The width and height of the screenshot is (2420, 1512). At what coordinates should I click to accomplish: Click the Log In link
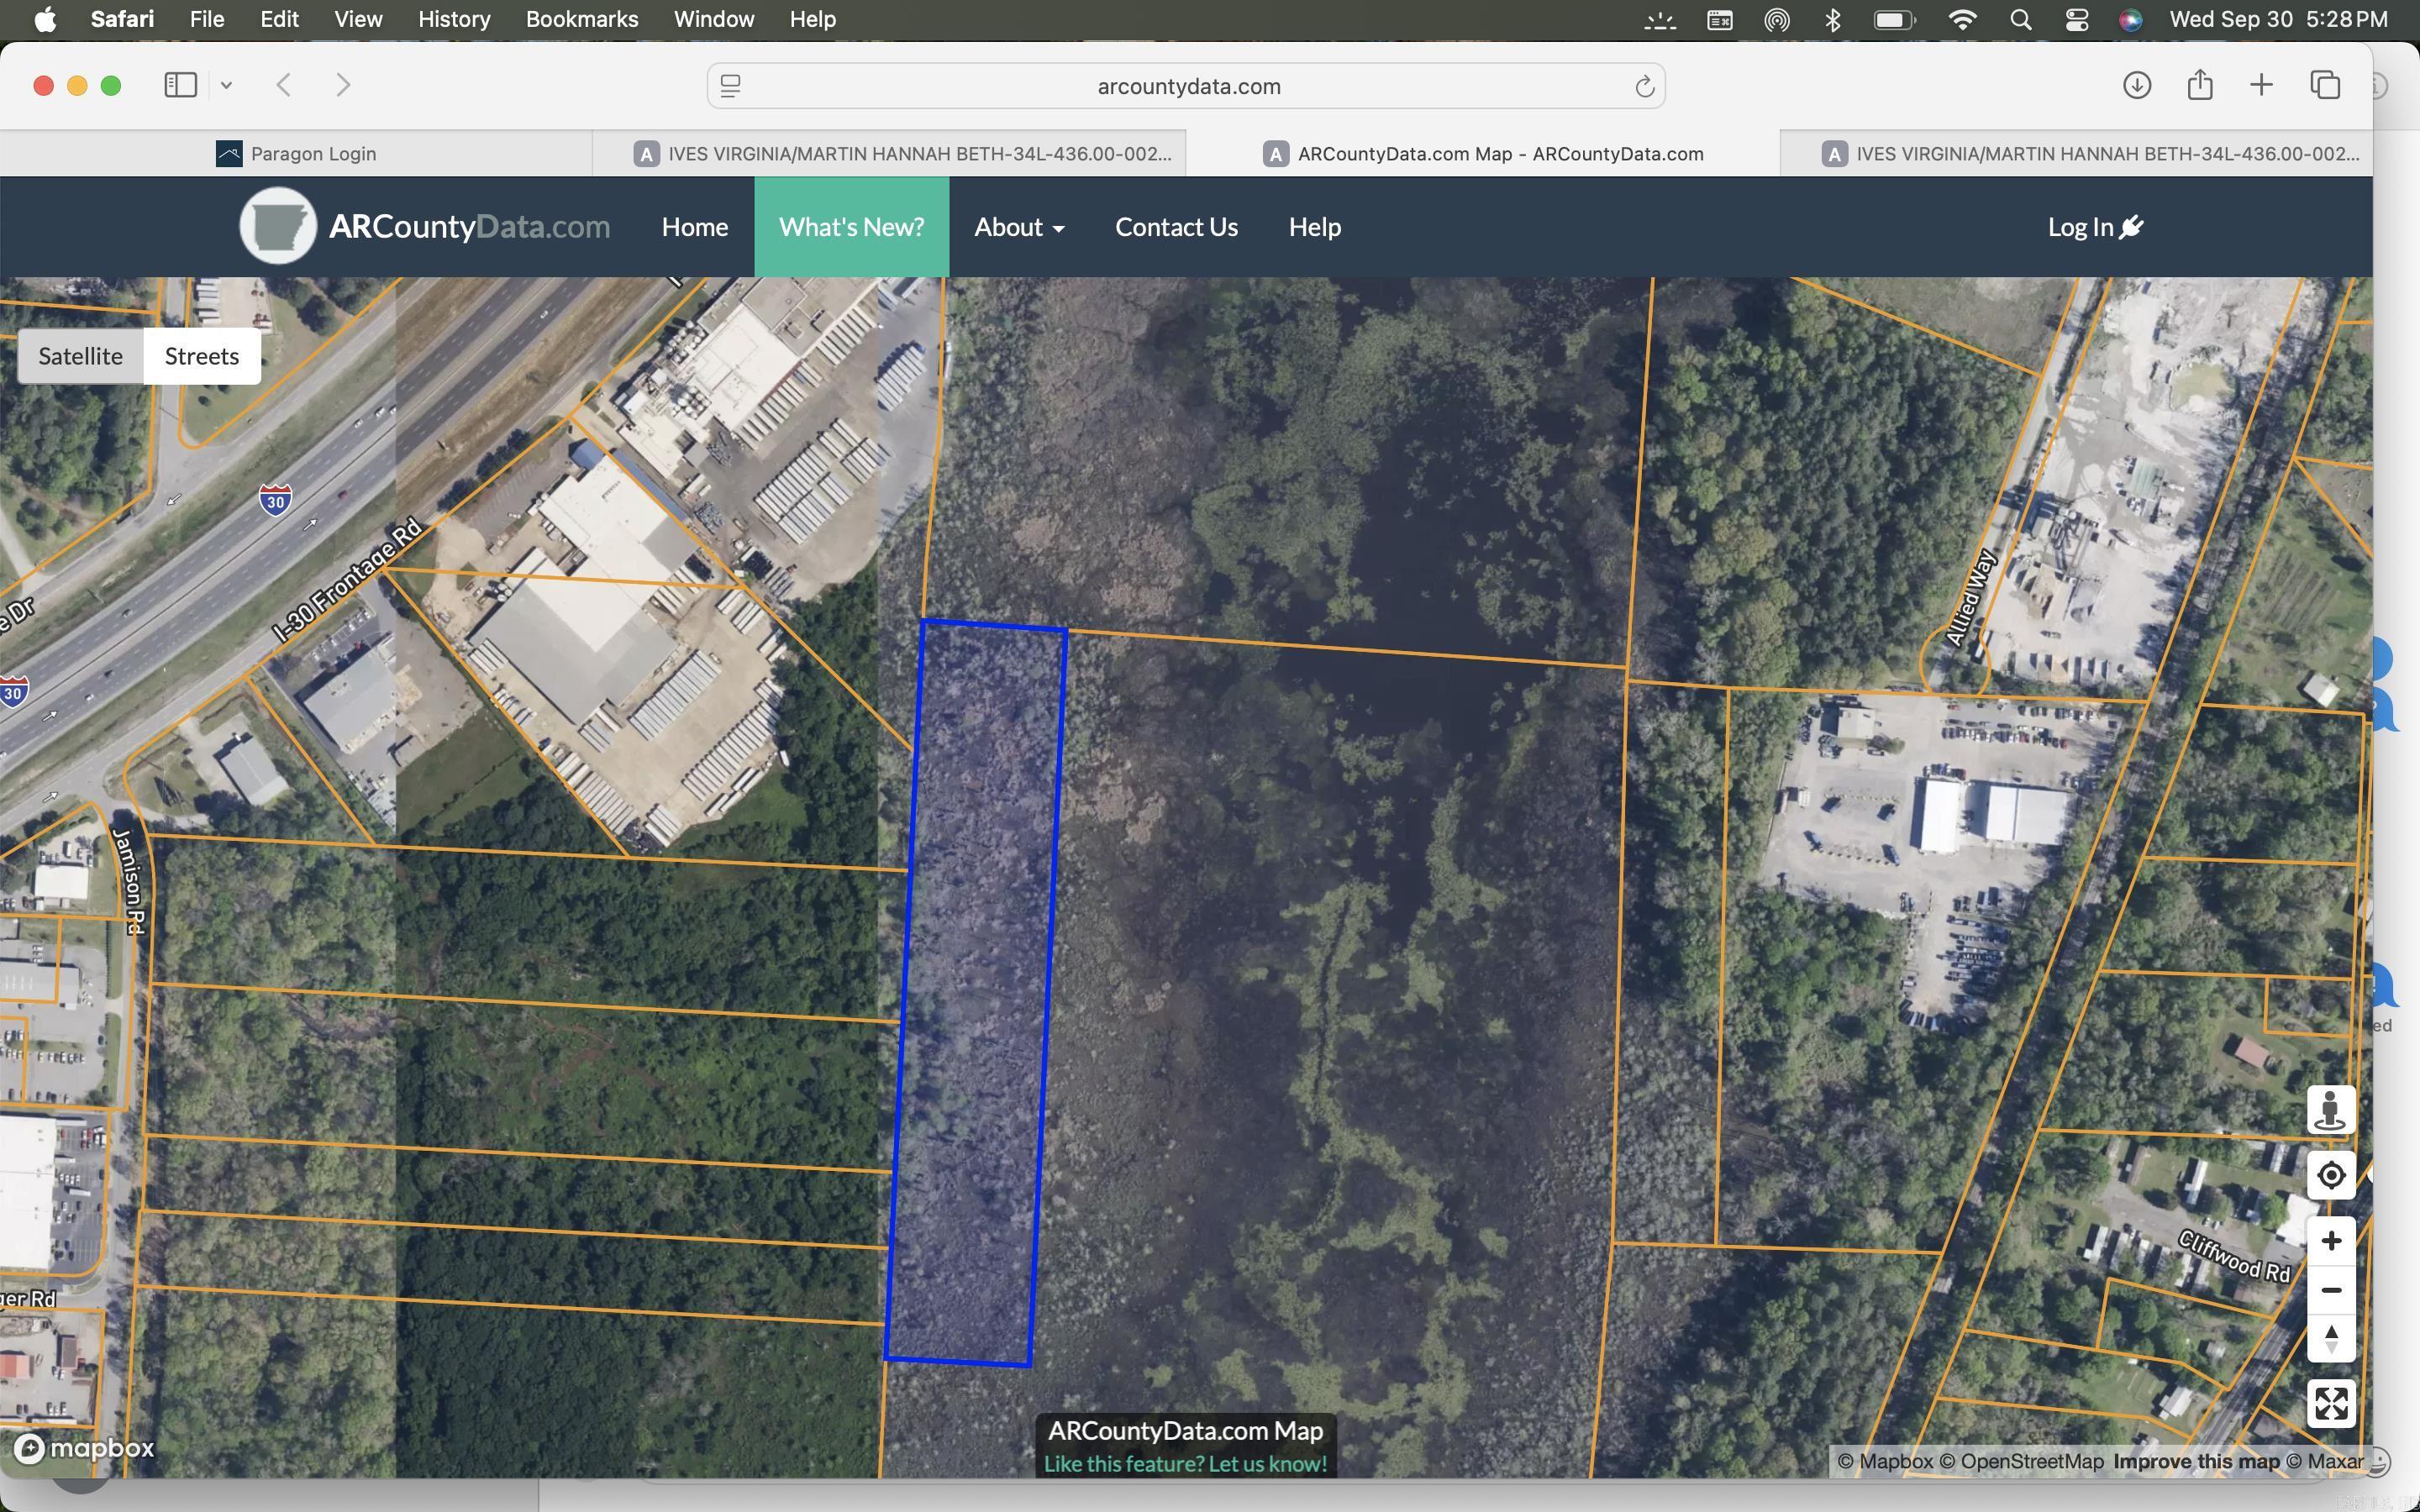(2095, 227)
